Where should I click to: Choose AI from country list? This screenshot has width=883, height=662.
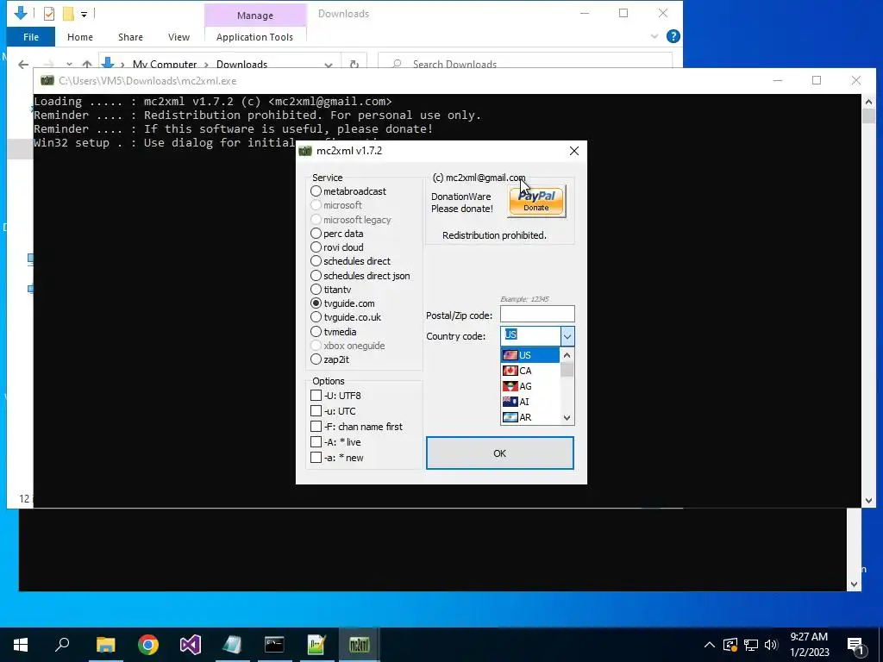pyautogui.click(x=530, y=402)
